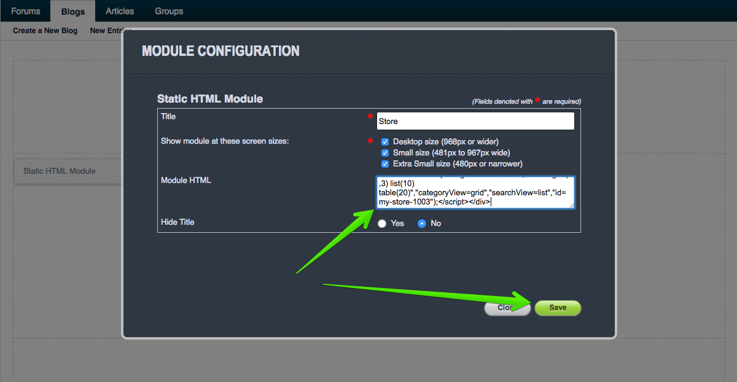Select No for Hide Title
The width and height of the screenshot is (737, 382).
tap(422, 224)
